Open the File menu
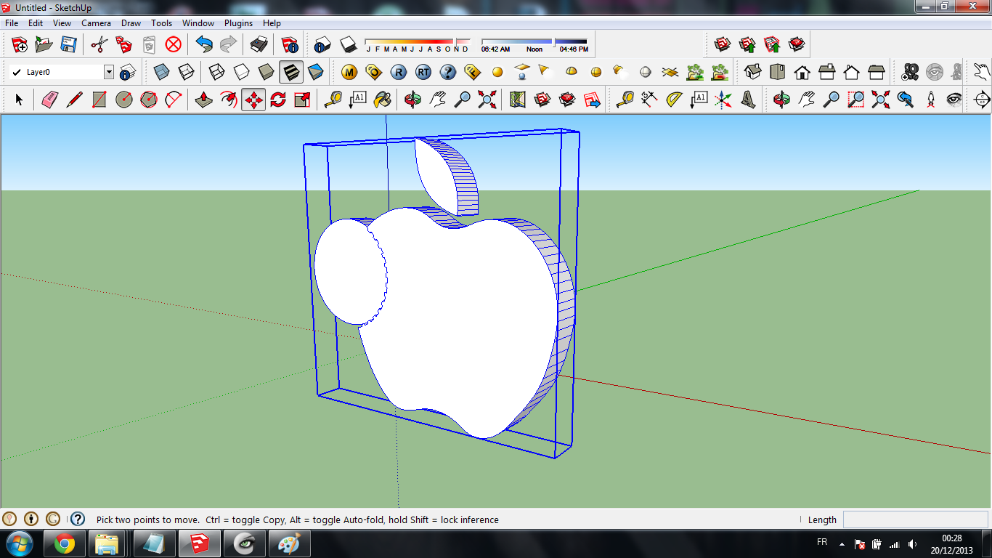 [11, 23]
